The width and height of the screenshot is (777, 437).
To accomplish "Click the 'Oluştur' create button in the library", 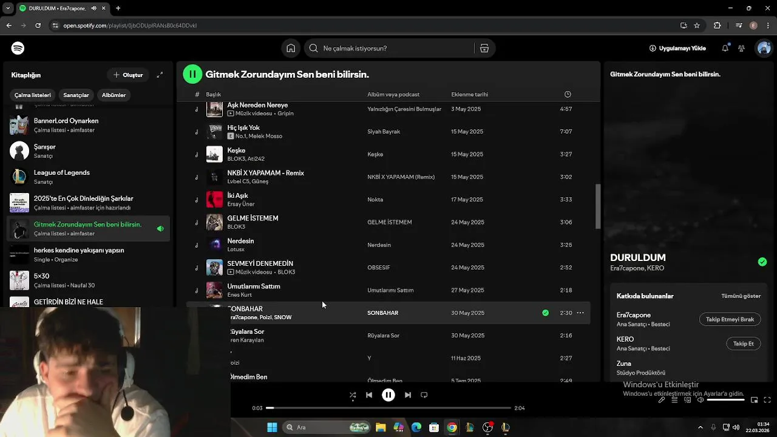I will point(128,75).
